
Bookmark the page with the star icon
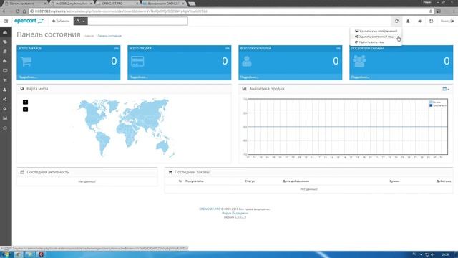431,11
